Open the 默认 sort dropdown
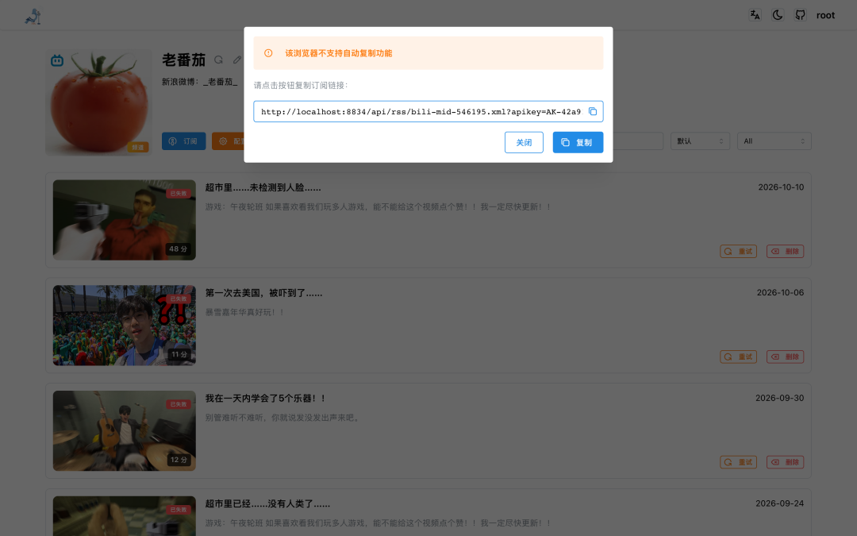 [x=700, y=141]
